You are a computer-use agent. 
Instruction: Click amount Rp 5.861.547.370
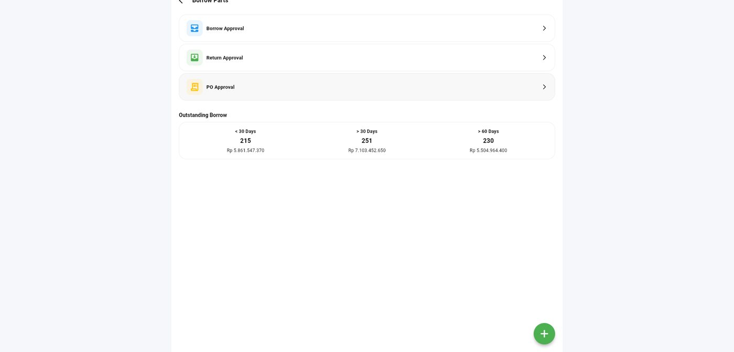coord(245,151)
